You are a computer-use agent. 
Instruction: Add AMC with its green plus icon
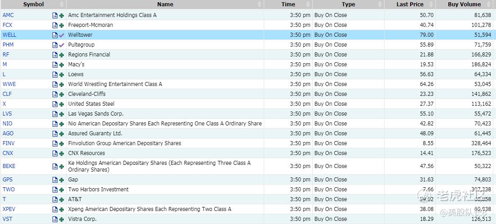coord(62,15)
